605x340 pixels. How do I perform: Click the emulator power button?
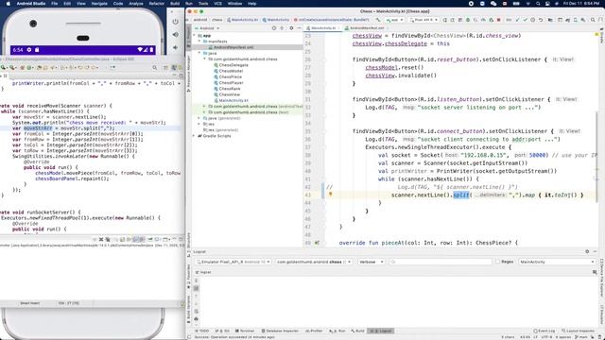176,22
